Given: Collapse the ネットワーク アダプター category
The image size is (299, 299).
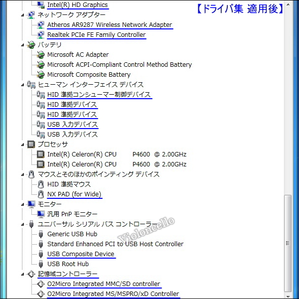Looking at the screenshot, I should 22,15.
